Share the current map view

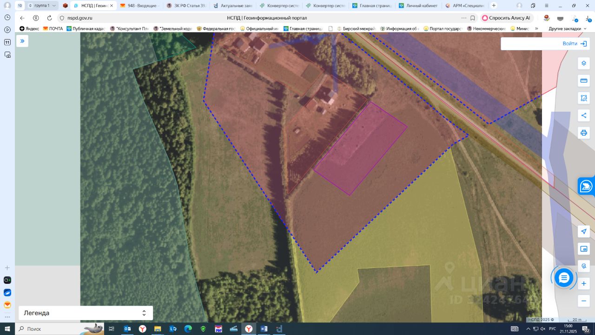point(584,115)
